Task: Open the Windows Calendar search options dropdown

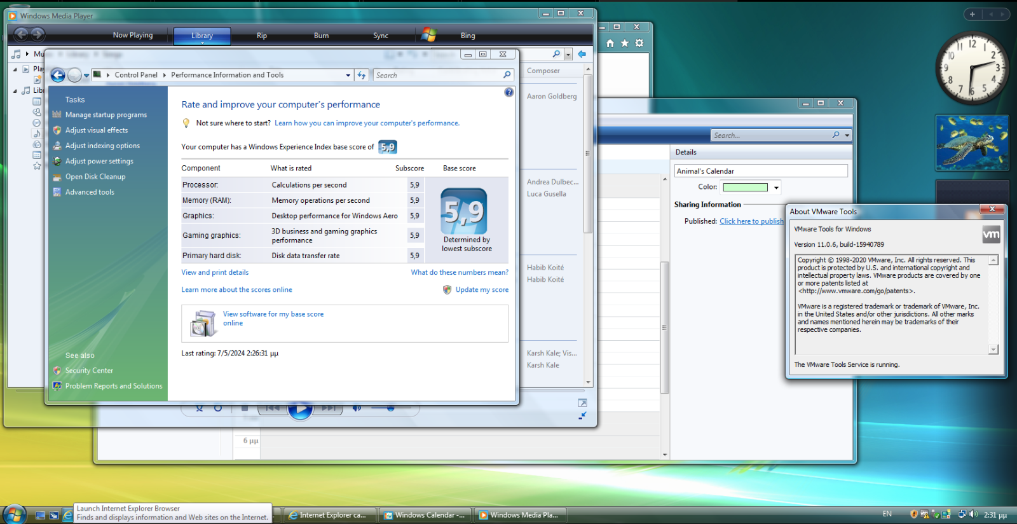Action: pos(847,135)
